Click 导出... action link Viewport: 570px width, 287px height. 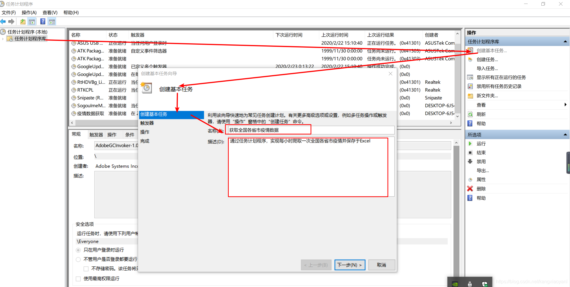click(483, 171)
